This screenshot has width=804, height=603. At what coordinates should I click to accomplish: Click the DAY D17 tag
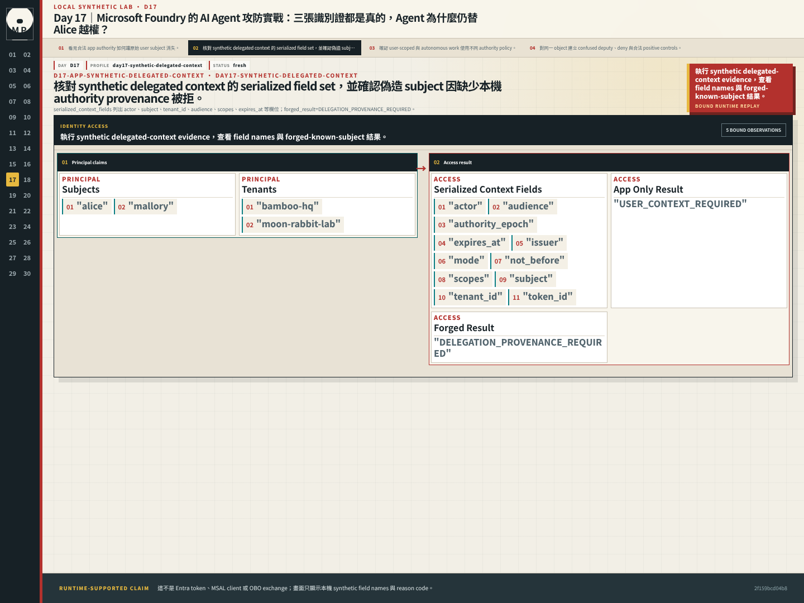coord(69,65)
